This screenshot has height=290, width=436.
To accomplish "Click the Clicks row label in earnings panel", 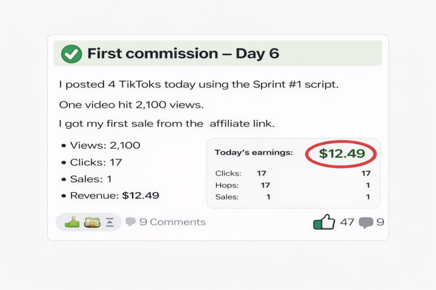I will [228, 173].
